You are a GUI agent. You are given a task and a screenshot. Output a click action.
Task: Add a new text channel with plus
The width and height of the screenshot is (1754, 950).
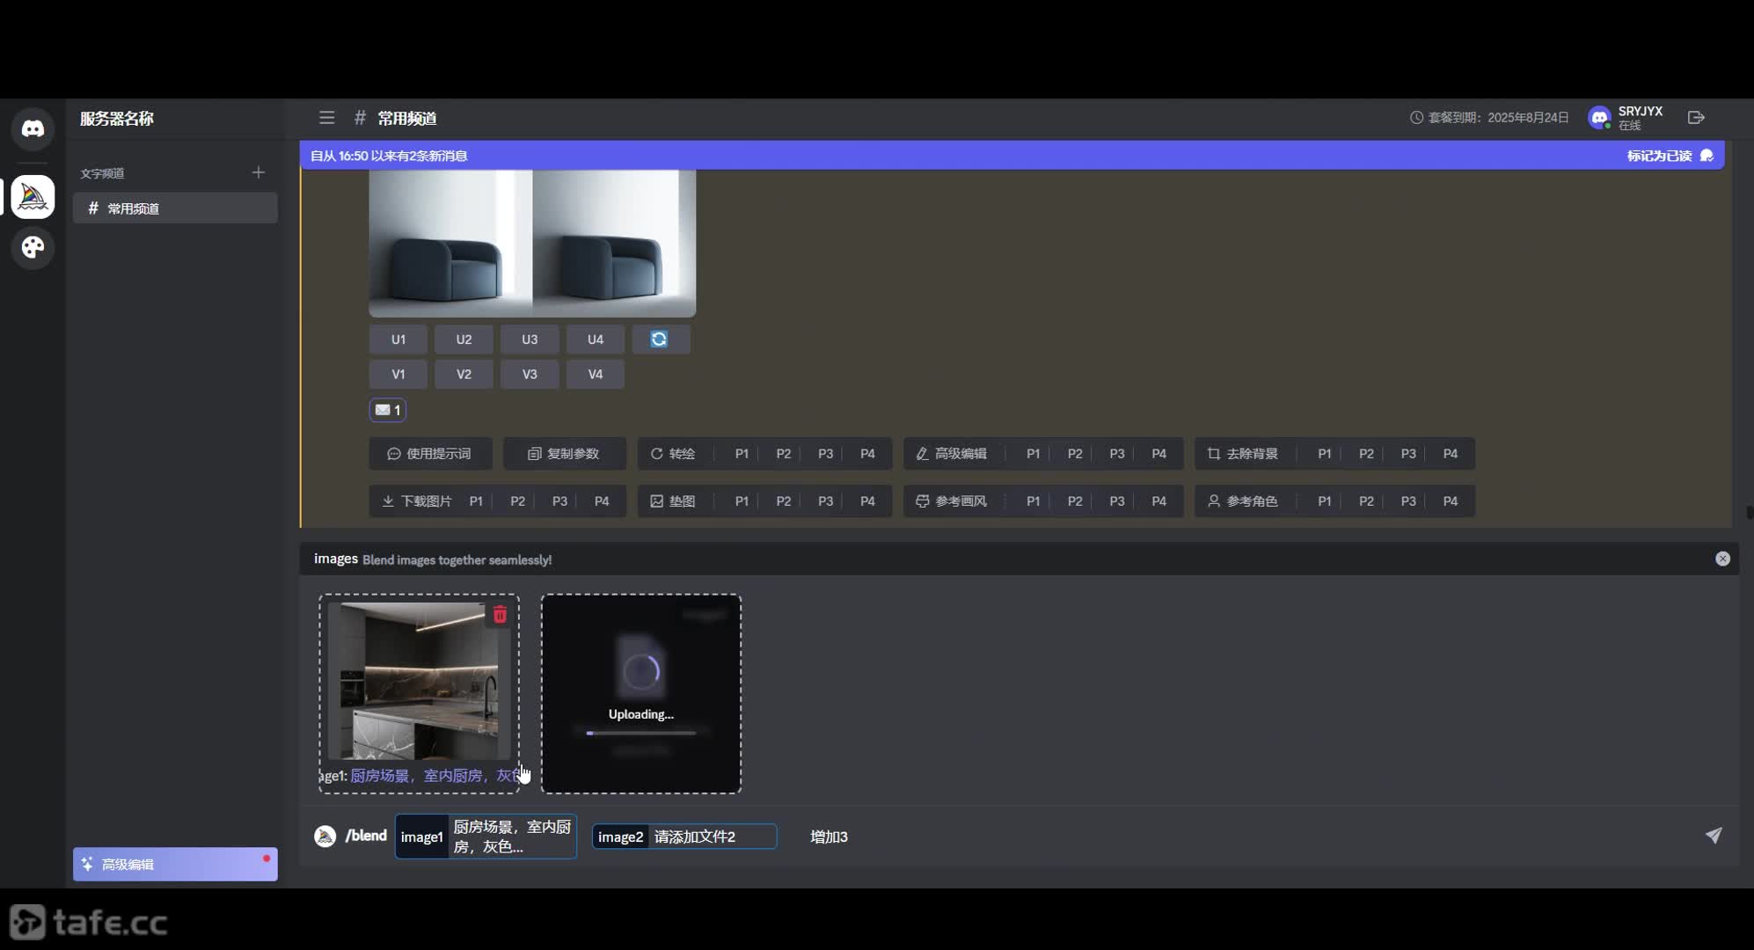[258, 172]
